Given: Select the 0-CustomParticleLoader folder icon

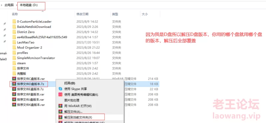Looking at the screenshot, I should click(14, 22).
